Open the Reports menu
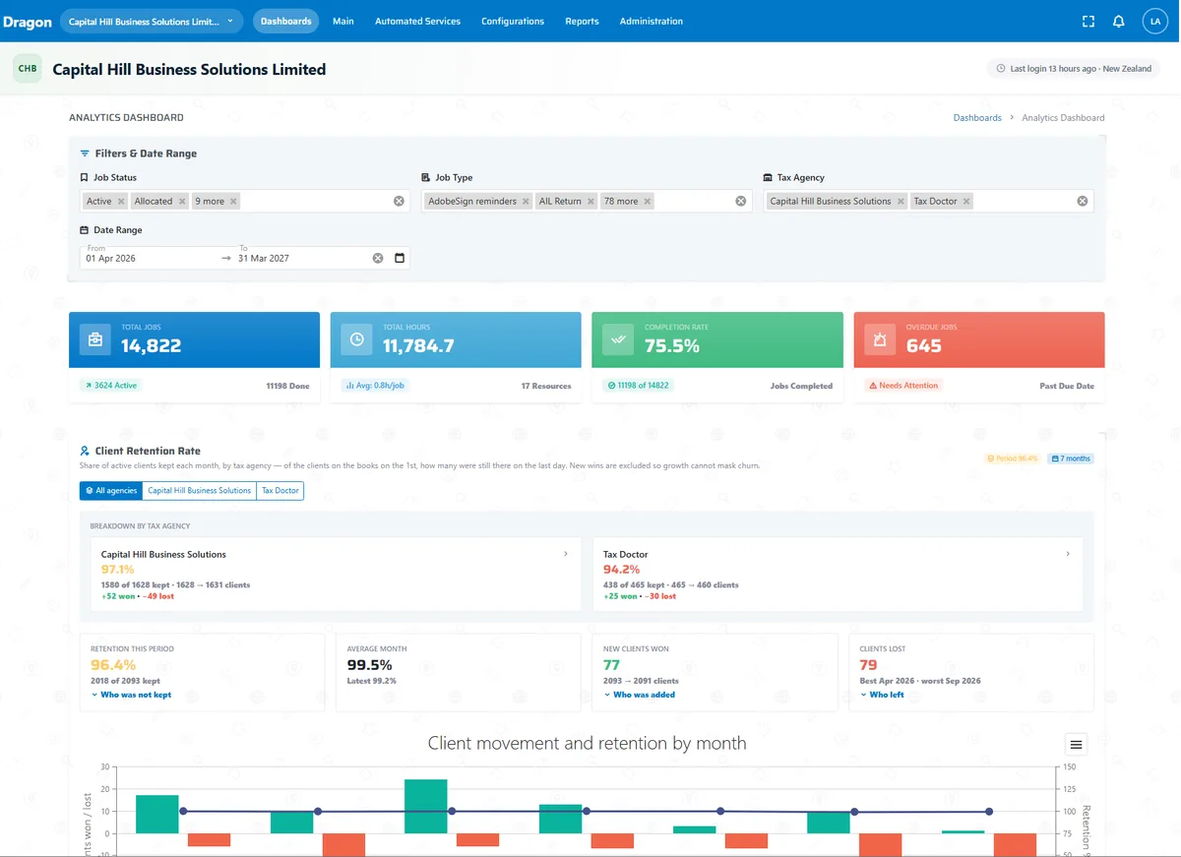The height and width of the screenshot is (857, 1181). [x=582, y=21]
